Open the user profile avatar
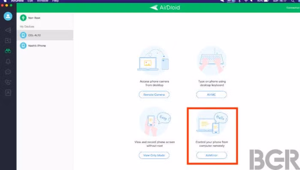The width and height of the screenshot is (300, 170). coord(8,16)
